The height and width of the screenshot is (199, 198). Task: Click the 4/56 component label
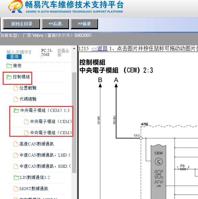click(145, 124)
